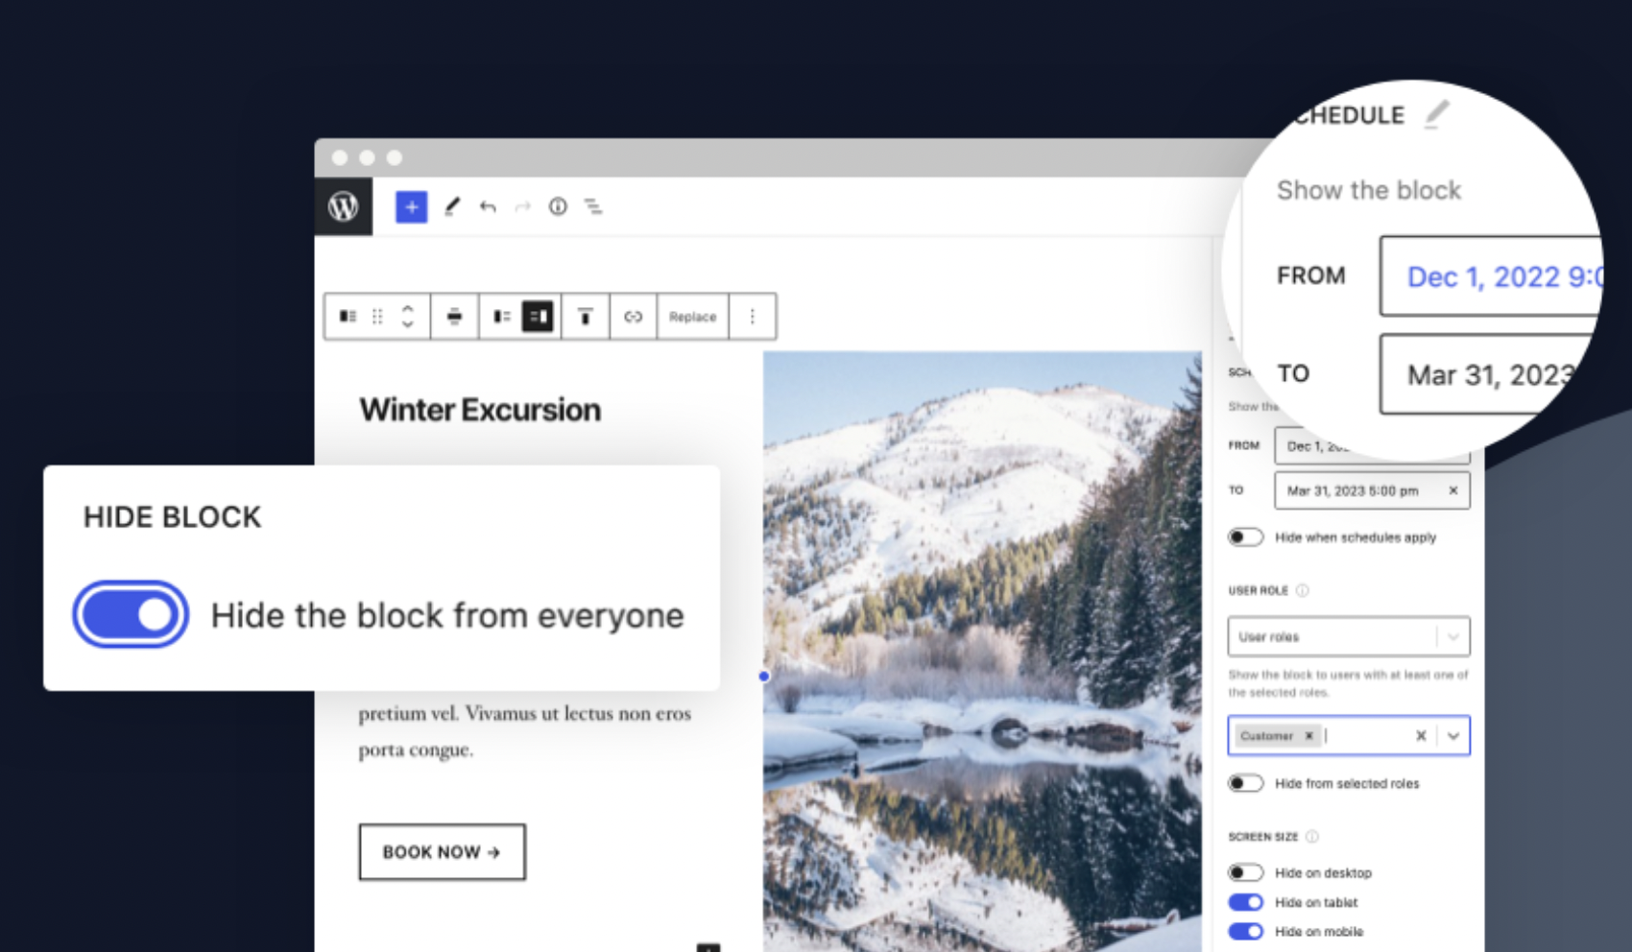Open the User roles dropdown

coord(1348,636)
